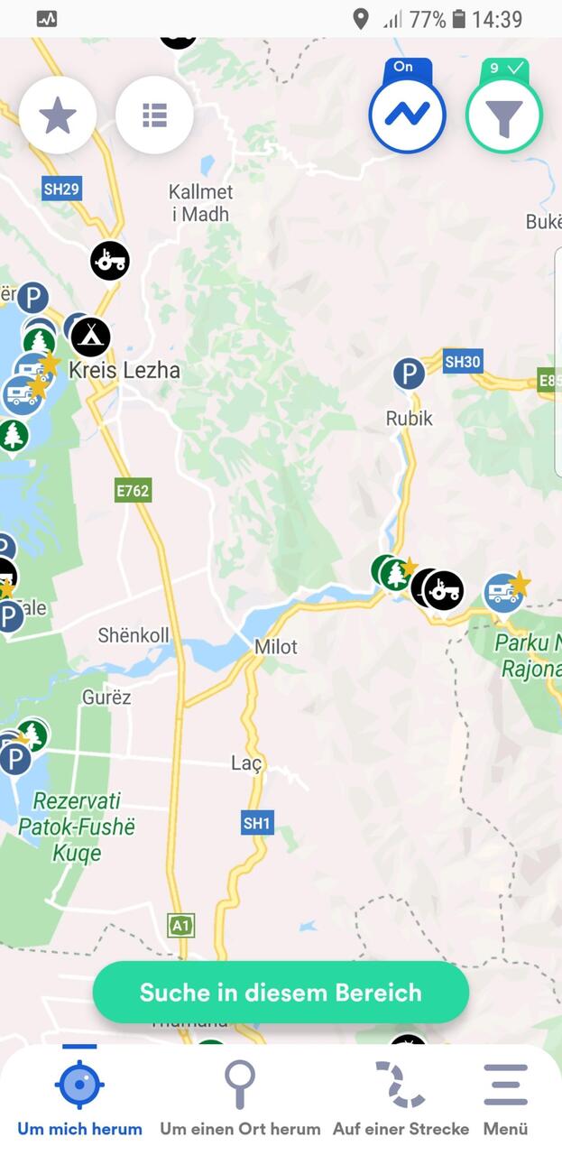562x1155 pixels.
Task: Toggle the route tracking On button
Action: click(x=407, y=113)
